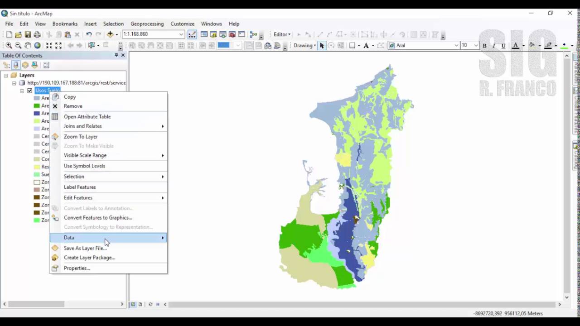
Task: Click Fixed Zoom In icon
Action: [x=49, y=45]
